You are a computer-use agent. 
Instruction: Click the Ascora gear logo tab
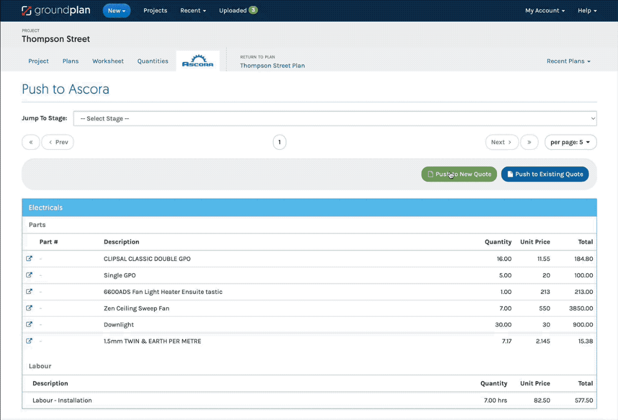coord(198,60)
